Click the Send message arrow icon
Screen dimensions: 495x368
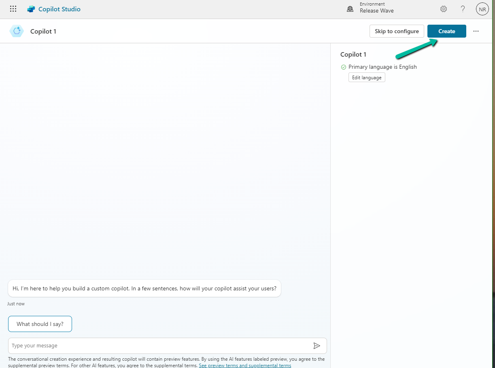coord(317,346)
